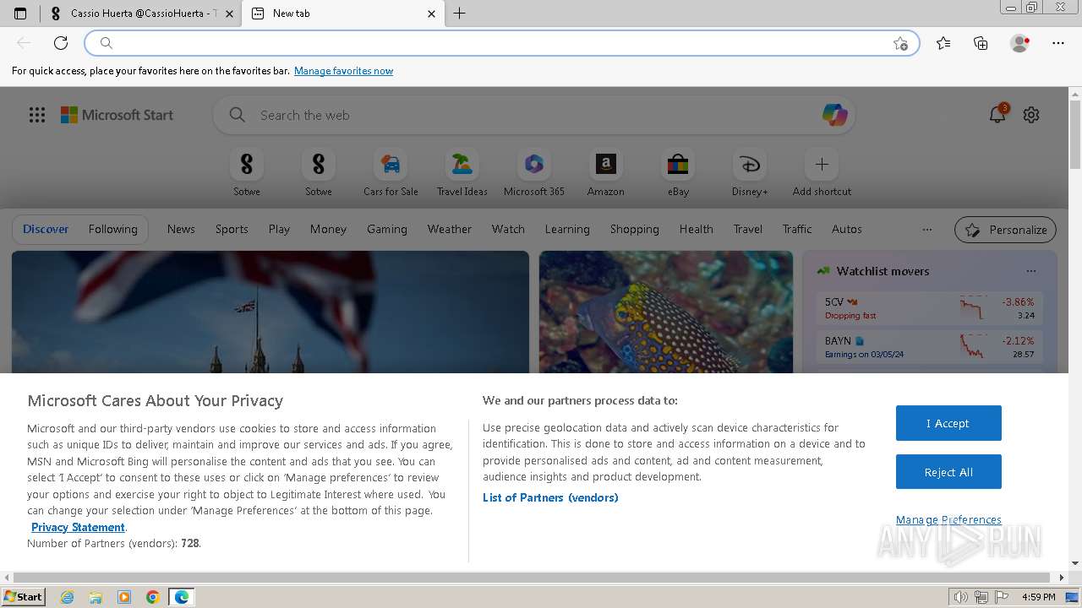This screenshot has height=608, width=1082.
Task: Open the Favorites panel
Action: (x=943, y=43)
